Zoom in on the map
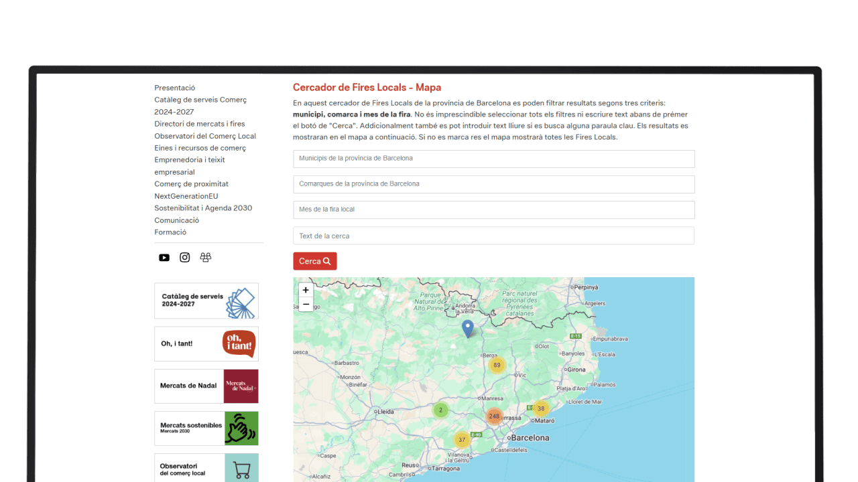Viewport: 858px width, 482px height. pos(306,291)
